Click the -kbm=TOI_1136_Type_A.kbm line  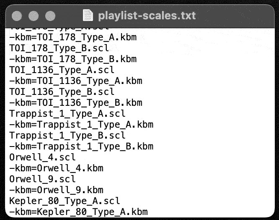76,81
